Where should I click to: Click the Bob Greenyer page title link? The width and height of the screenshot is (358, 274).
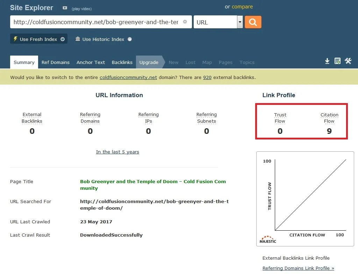[x=153, y=185]
